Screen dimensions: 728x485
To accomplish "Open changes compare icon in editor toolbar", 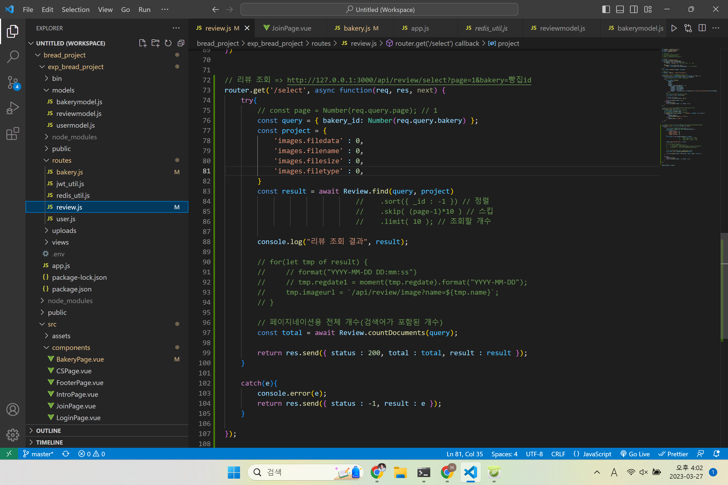I will coord(688,28).
